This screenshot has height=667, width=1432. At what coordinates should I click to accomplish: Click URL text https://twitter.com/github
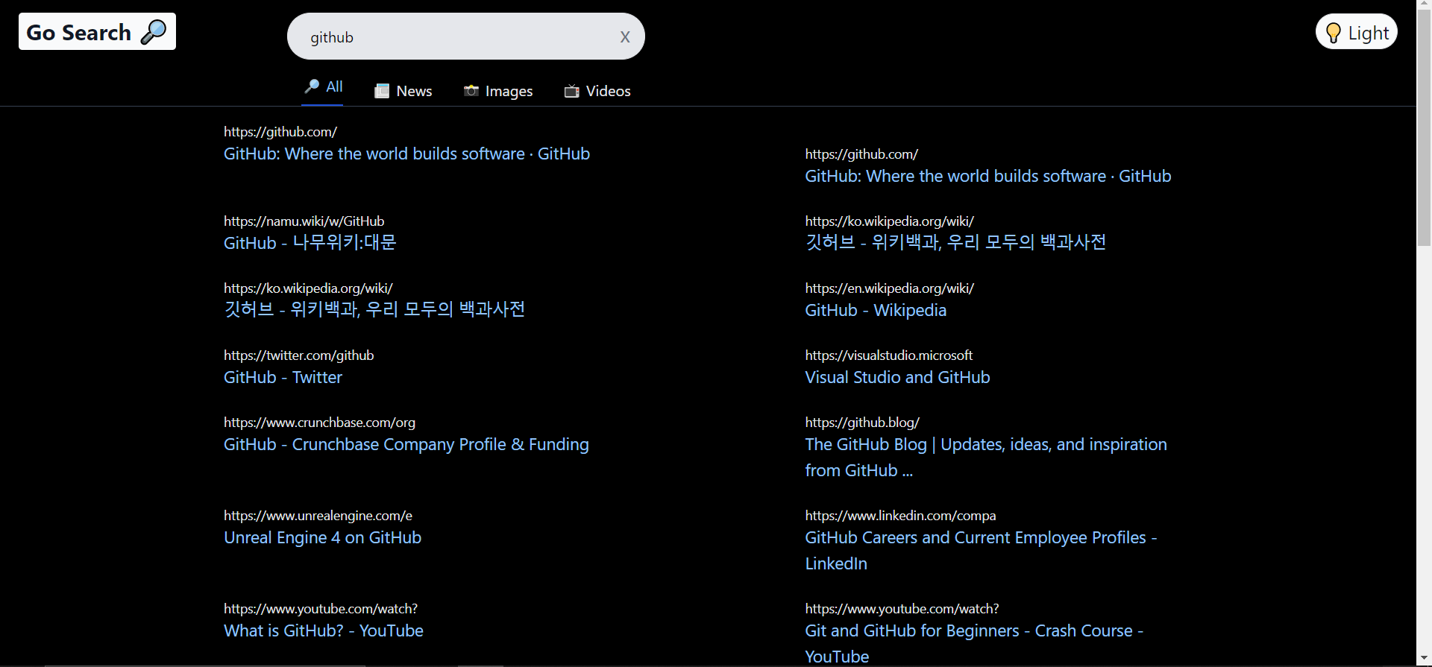click(298, 355)
